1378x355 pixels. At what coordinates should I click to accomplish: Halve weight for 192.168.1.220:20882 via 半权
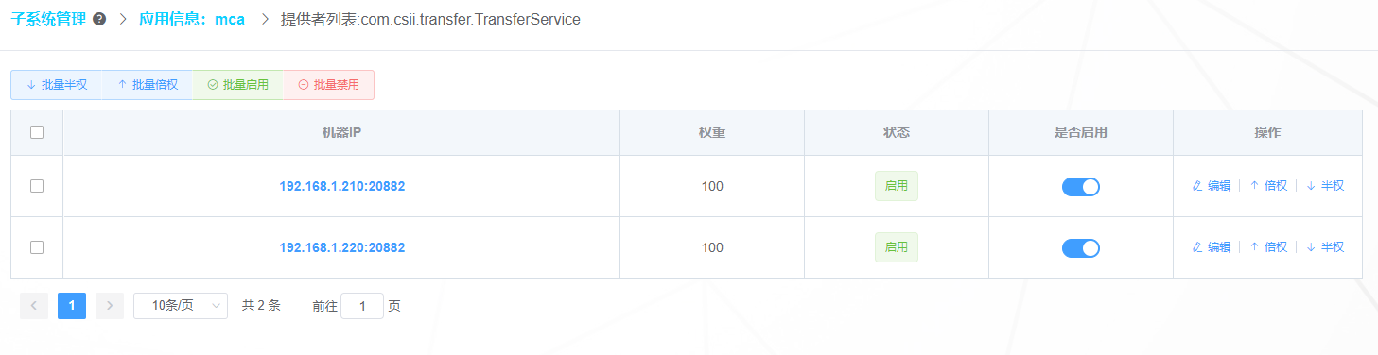click(1325, 247)
